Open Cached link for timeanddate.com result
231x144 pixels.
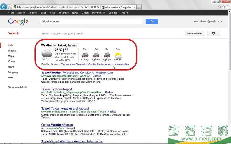(112, 112)
